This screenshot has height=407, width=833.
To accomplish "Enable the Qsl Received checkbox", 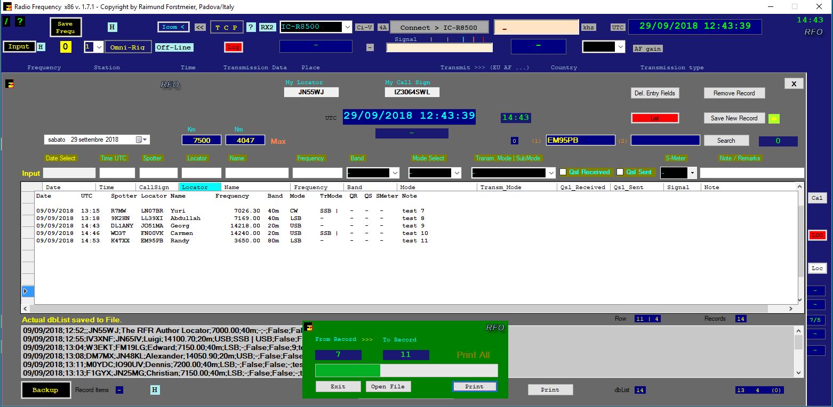I will point(563,172).
